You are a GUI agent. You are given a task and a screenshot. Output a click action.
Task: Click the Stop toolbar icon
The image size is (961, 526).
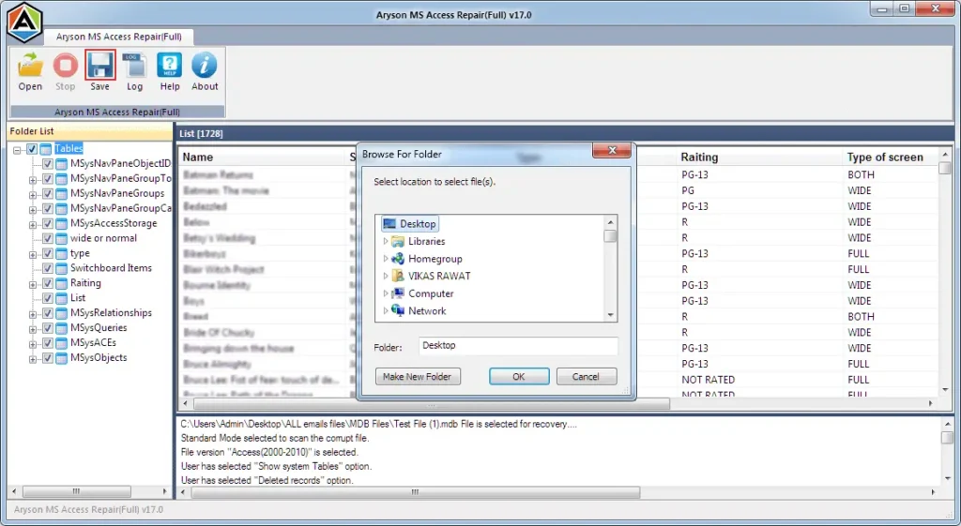(x=65, y=66)
